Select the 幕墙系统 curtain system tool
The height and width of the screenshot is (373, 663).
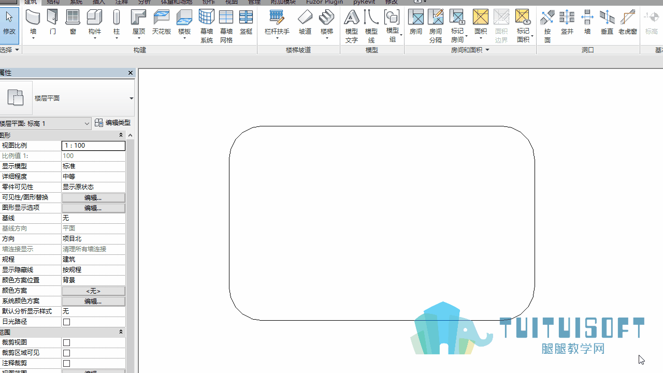(x=207, y=26)
